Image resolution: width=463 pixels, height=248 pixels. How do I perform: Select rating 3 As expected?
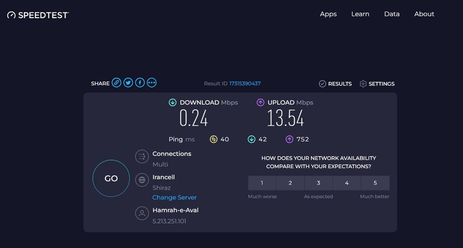(319, 183)
